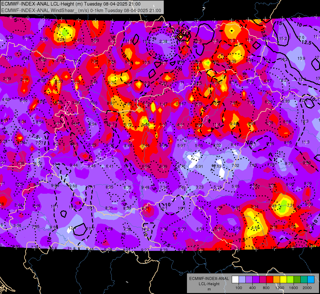
Task: Click the unit 'm' in the legend
Action: point(209,289)
